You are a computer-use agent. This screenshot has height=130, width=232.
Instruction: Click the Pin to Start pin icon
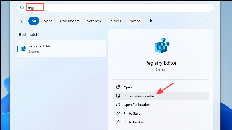tap(118, 113)
